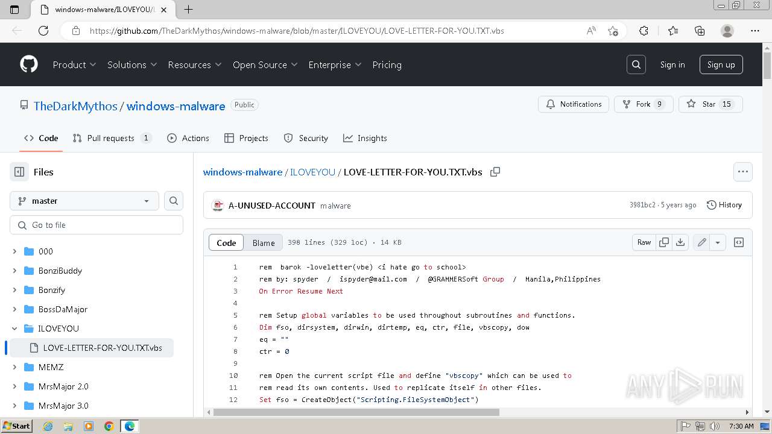Open Edge extensions puzzle icon

click(644, 31)
